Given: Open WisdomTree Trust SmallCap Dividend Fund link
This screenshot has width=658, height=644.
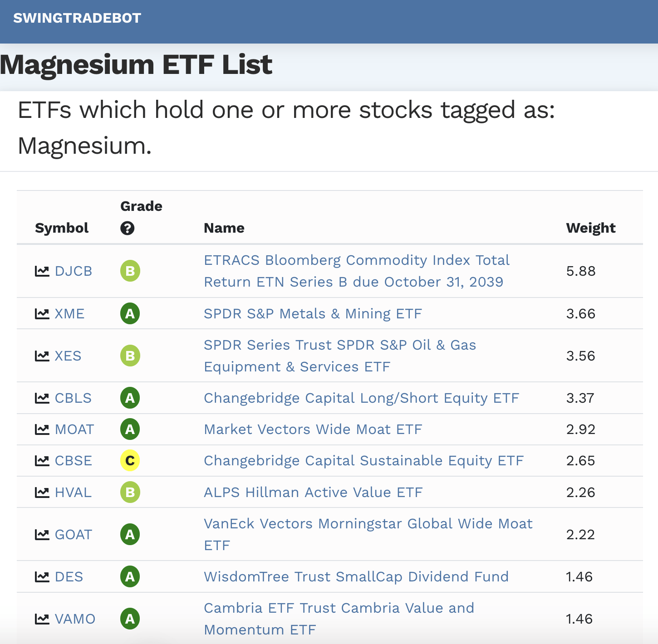Looking at the screenshot, I should click(356, 577).
